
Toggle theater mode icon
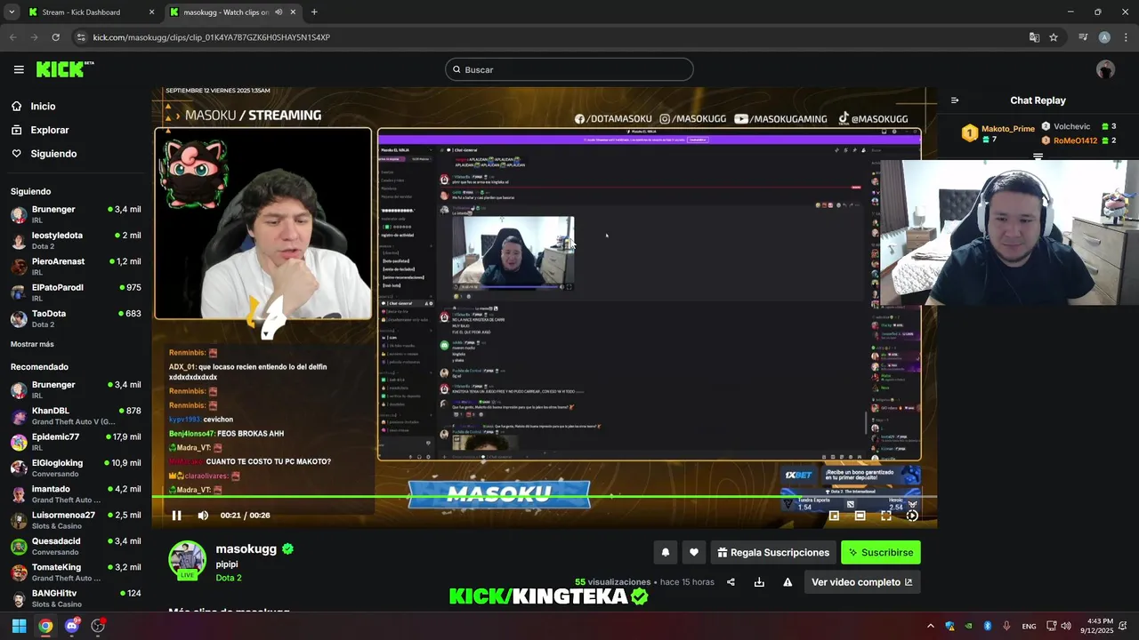point(860,516)
